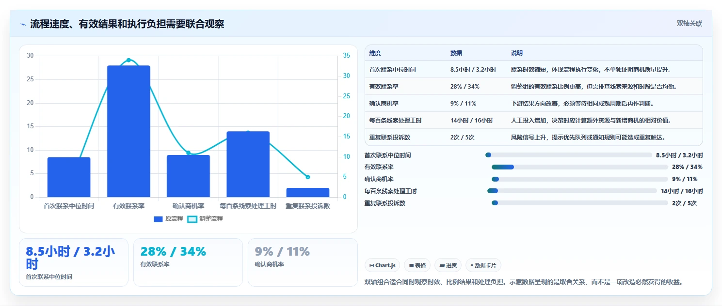Click the x-axis label 每百条线索处理工时
This screenshot has height=306, width=722.
(x=248, y=206)
